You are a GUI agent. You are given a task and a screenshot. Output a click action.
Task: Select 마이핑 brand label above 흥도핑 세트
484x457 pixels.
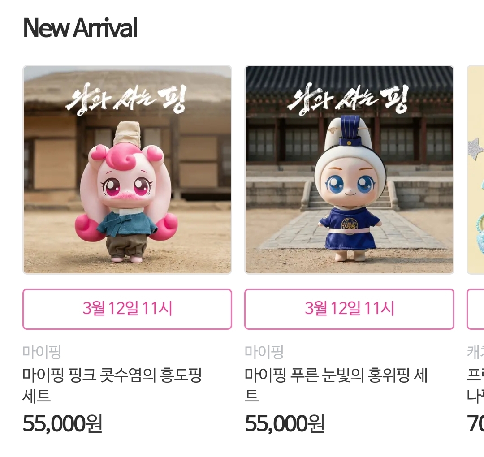pos(42,352)
